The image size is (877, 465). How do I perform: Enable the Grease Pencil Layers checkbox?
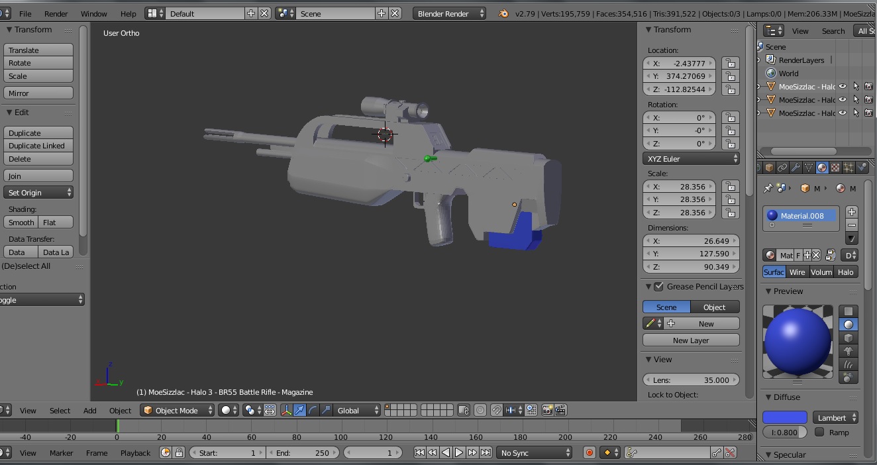(658, 287)
